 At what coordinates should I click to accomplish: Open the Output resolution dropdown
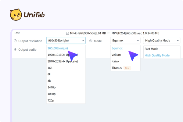pyautogui.click(x=66, y=41)
